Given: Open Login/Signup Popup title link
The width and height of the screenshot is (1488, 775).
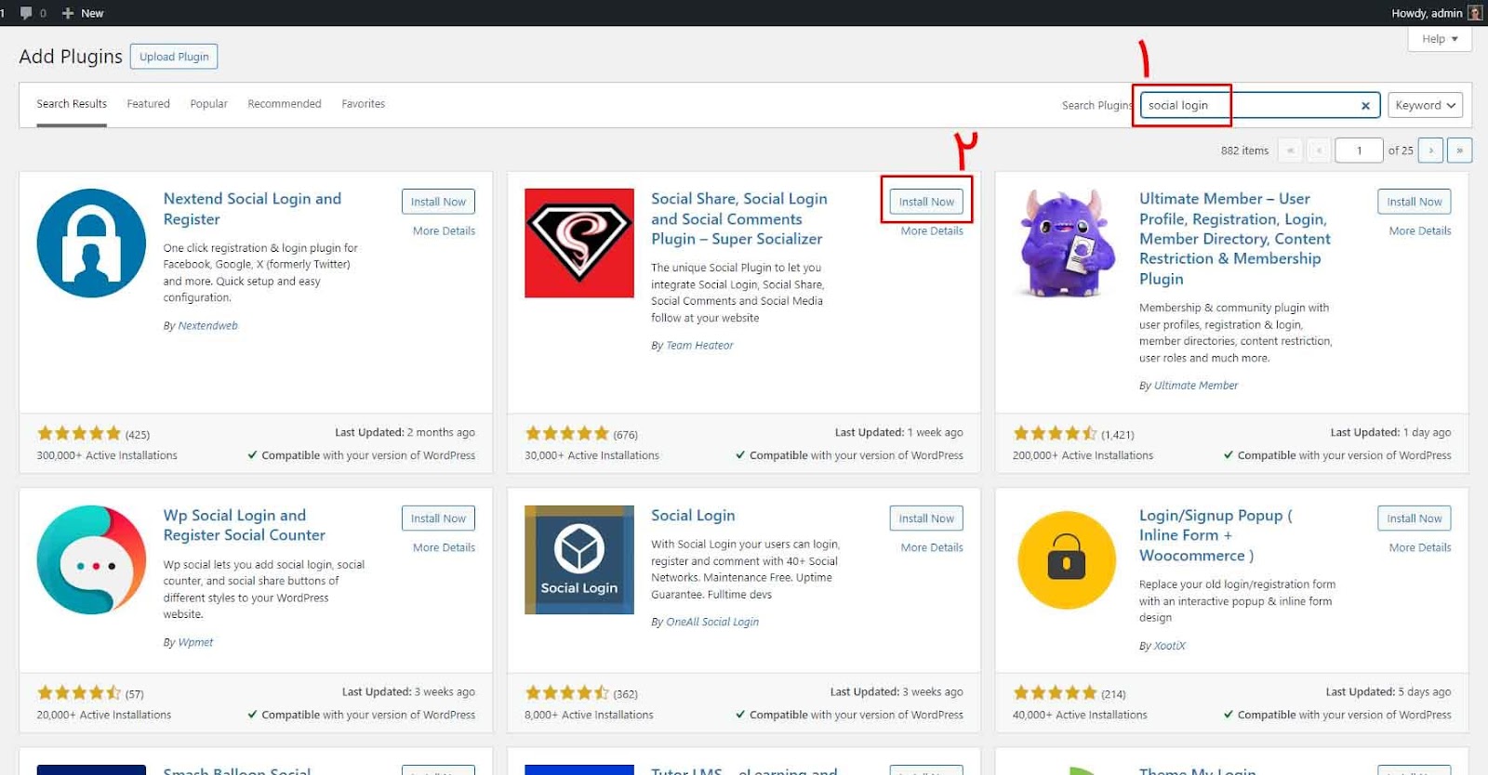Looking at the screenshot, I should click(x=1216, y=535).
